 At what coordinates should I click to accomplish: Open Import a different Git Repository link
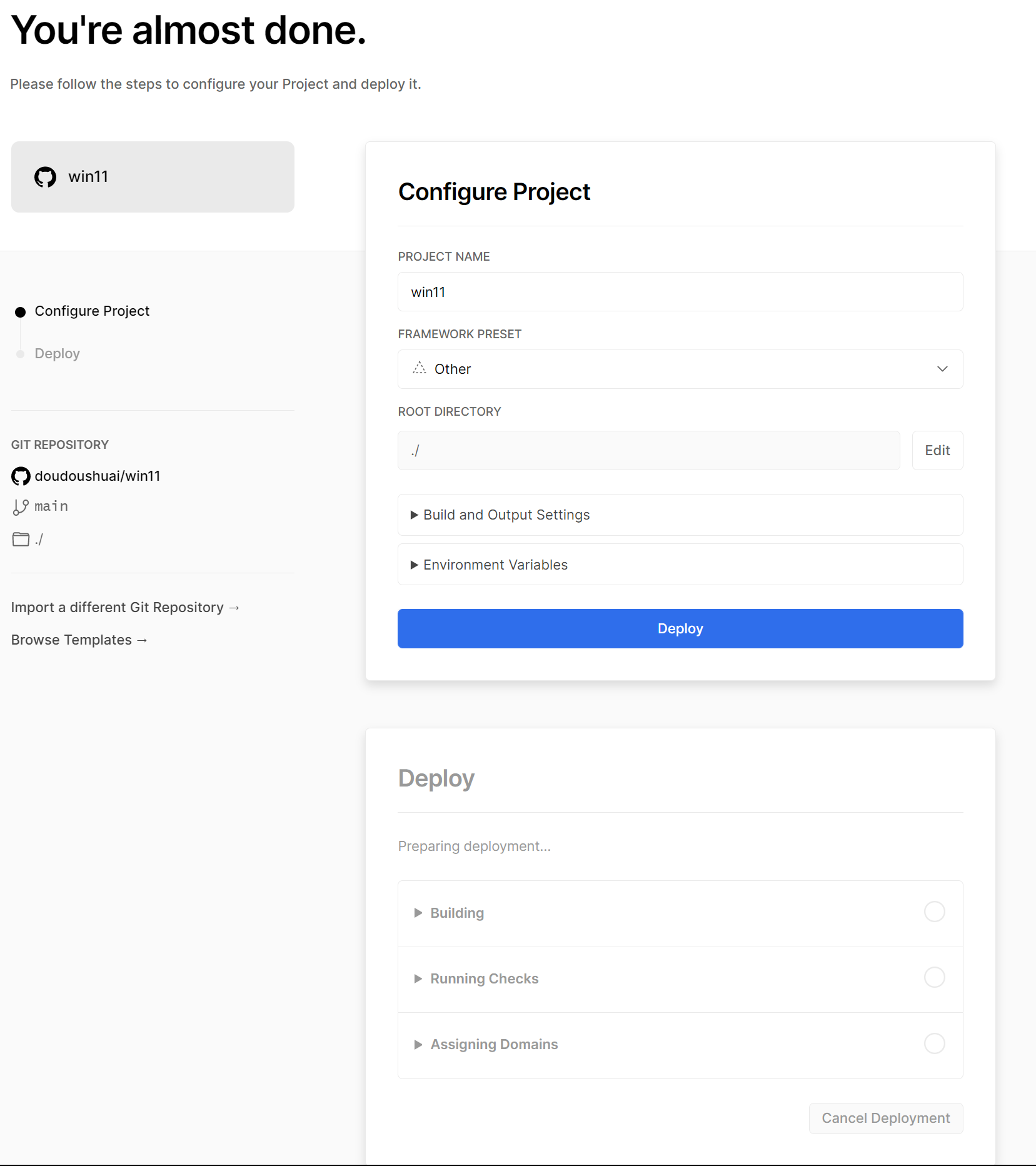coord(125,608)
